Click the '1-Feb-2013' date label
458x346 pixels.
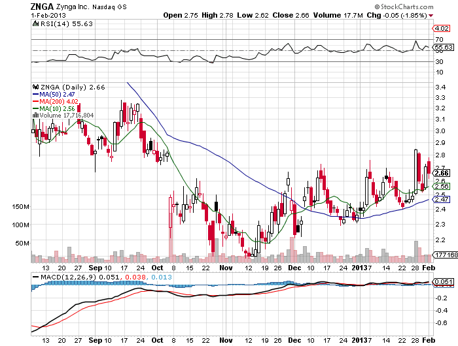48,16
